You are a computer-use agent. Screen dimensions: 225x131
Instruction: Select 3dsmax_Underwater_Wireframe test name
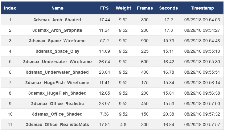click(x=57, y=62)
